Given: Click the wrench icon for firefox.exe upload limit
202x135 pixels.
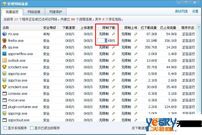Looking at the screenshot, I should tap(136, 41).
